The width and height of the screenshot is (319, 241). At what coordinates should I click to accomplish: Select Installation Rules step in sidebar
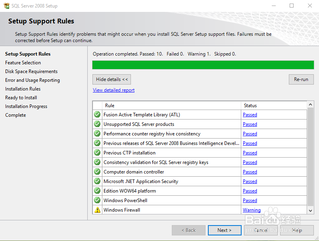(x=23, y=89)
